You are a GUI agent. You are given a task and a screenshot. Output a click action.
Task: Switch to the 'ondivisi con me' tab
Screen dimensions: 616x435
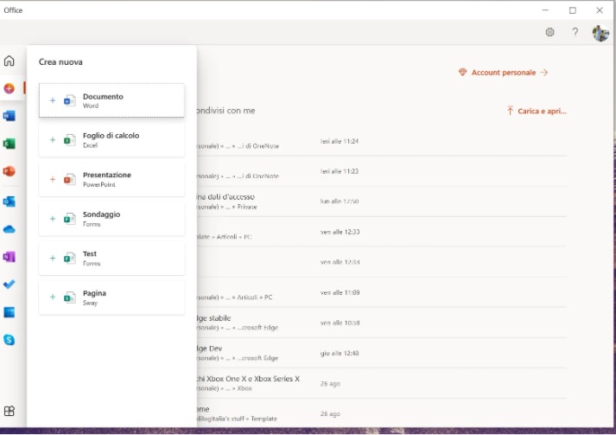[x=225, y=111]
